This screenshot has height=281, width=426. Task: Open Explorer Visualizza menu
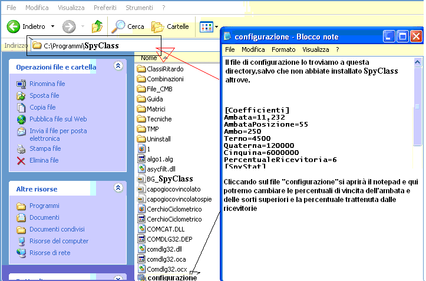(x=71, y=8)
